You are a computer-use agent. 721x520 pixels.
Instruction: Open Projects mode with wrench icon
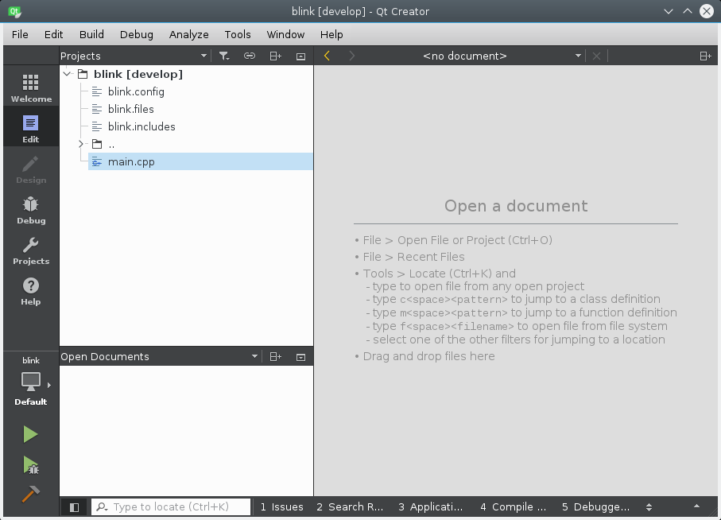pyautogui.click(x=31, y=250)
